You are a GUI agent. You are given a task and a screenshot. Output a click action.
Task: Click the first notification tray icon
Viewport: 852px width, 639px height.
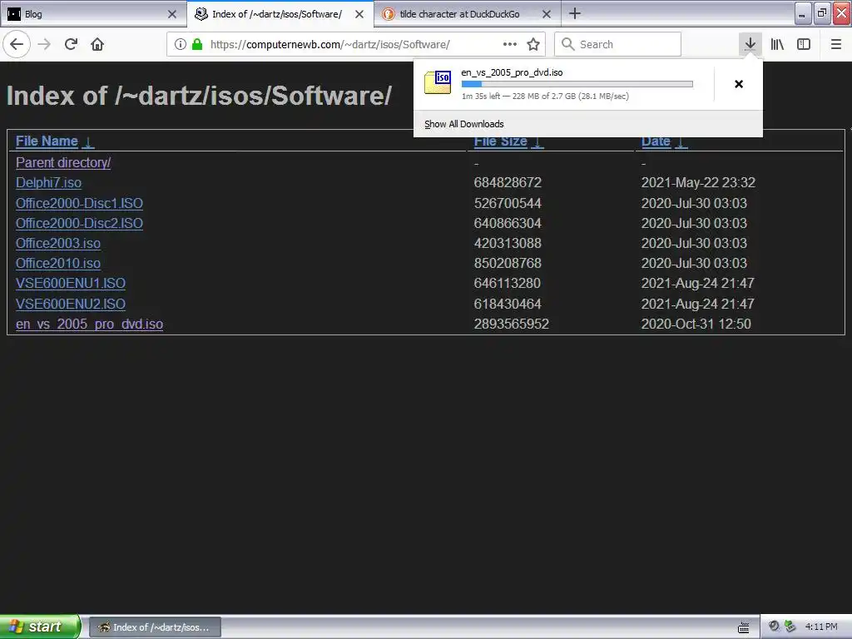tap(775, 627)
